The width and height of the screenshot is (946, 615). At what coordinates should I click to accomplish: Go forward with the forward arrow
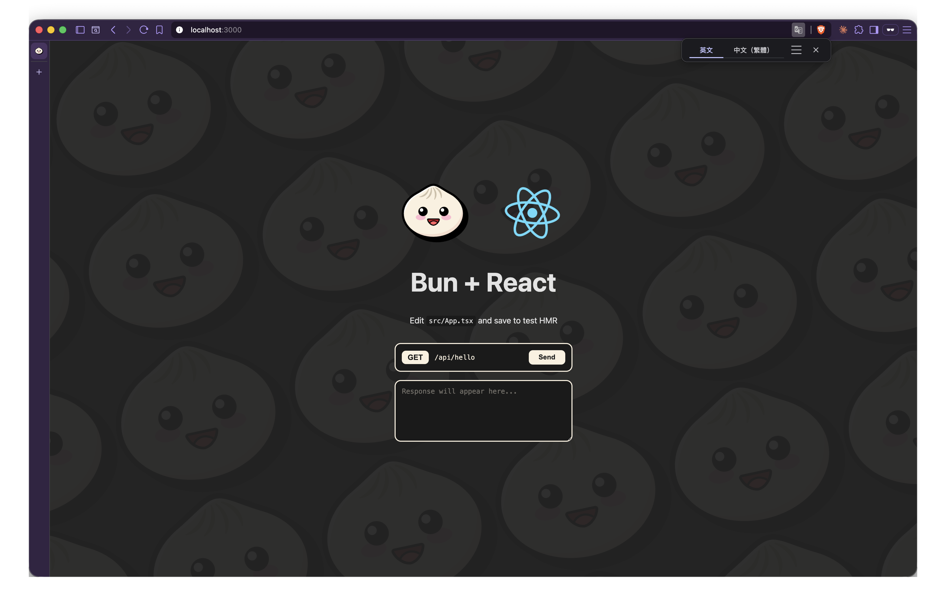[x=128, y=30]
